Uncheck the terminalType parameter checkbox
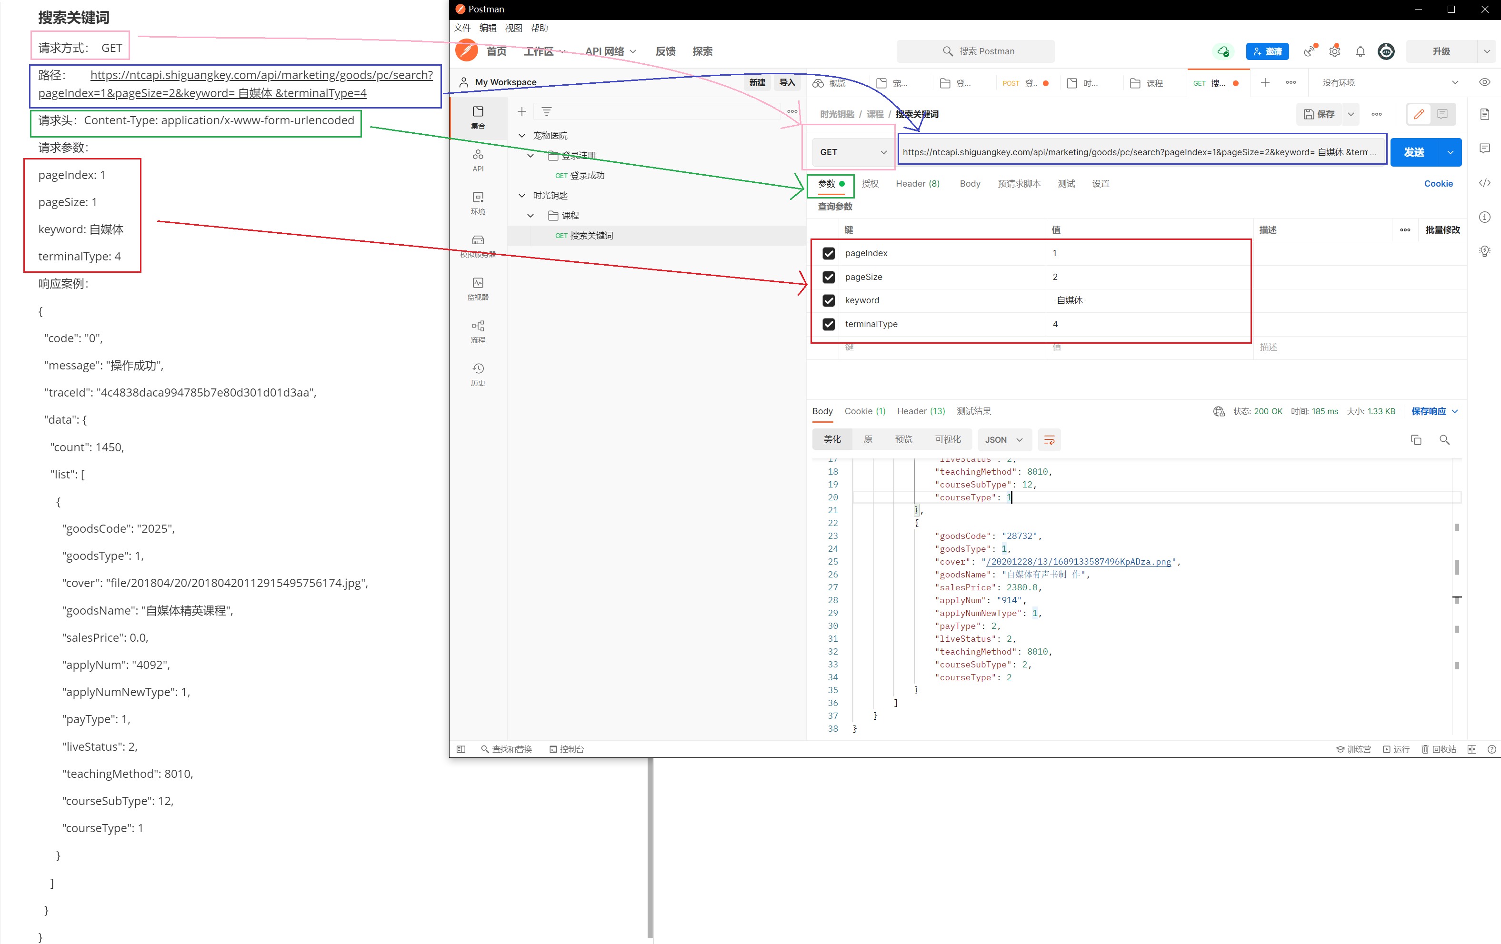This screenshot has height=944, width=1501. (x=829, y=324)
